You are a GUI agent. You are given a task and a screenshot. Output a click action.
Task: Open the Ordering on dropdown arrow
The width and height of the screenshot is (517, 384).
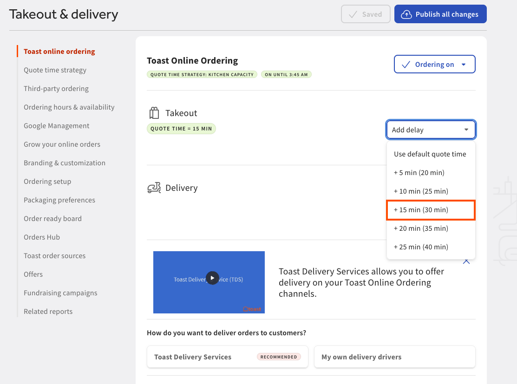[x=464, y=64]
